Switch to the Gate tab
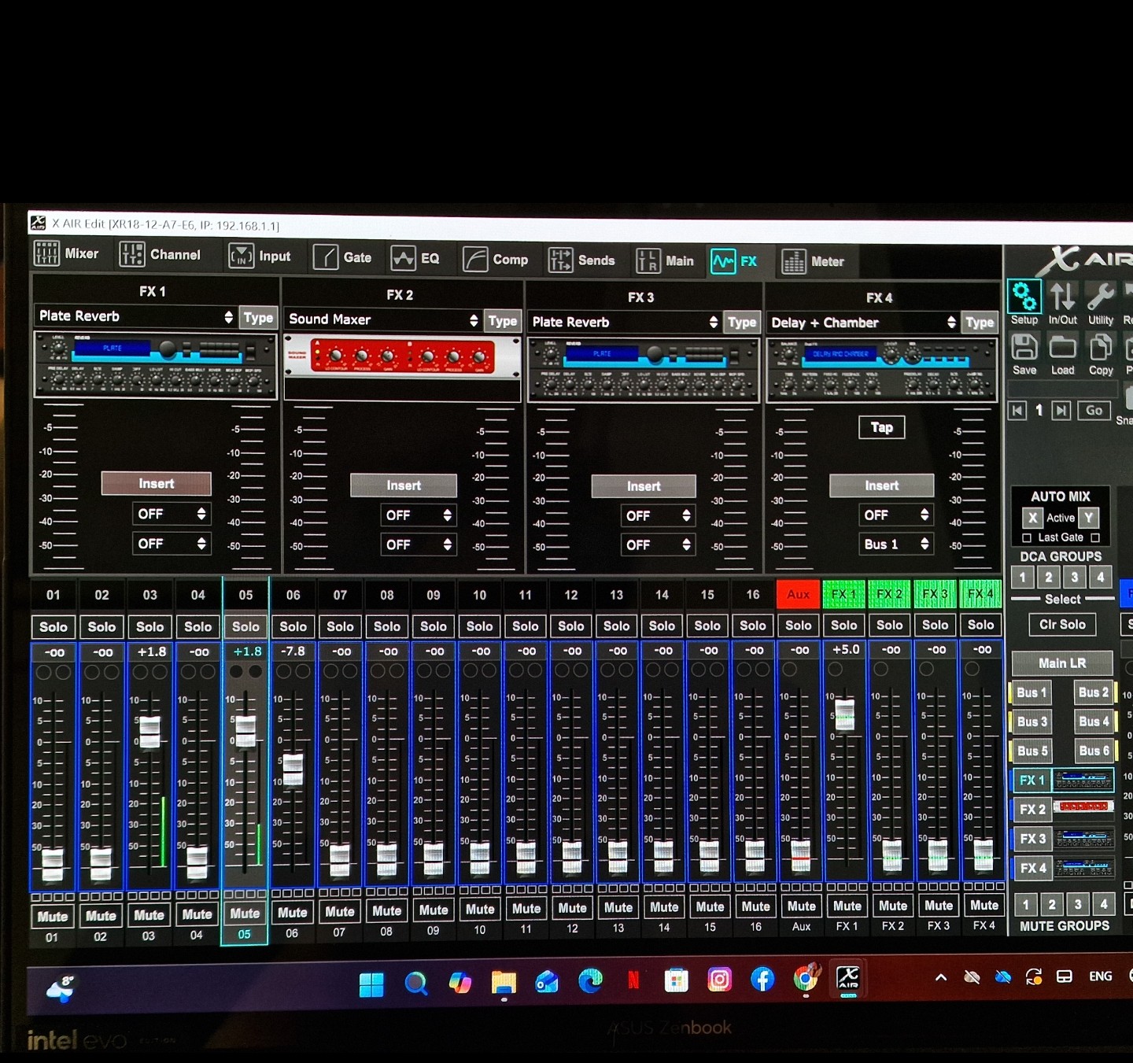Screen dimensions: 1133x1063 click(342, 257)
